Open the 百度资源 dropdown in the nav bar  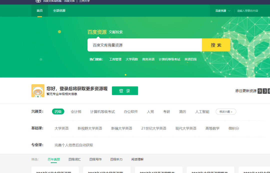223,11
